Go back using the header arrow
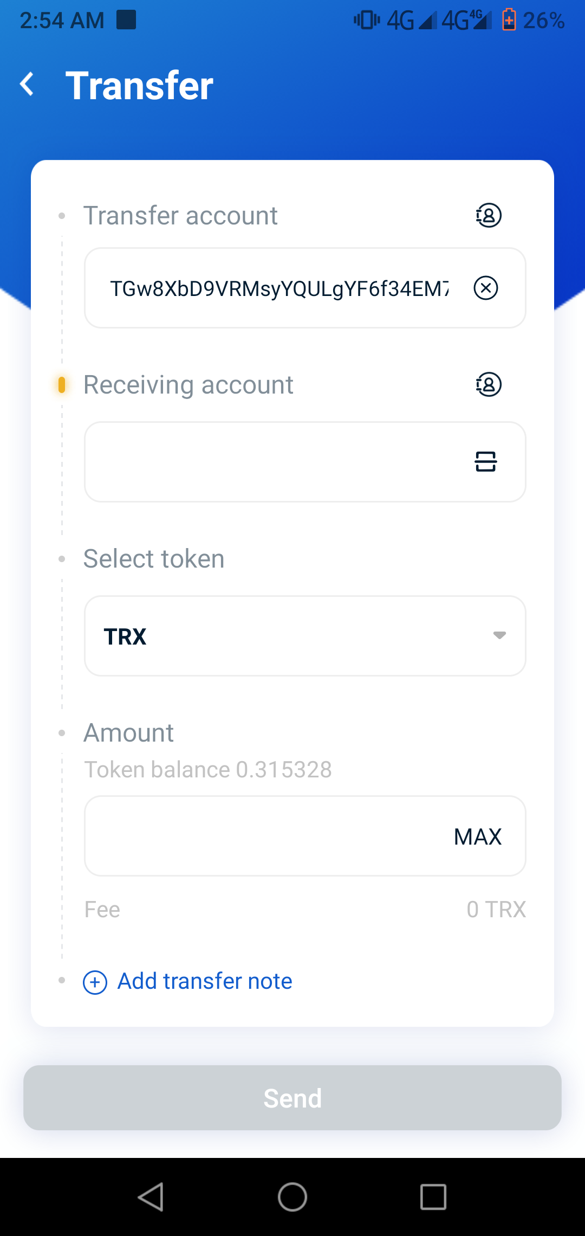The height and width of the screenshot is (1236, 585). (x=27, y=85)
